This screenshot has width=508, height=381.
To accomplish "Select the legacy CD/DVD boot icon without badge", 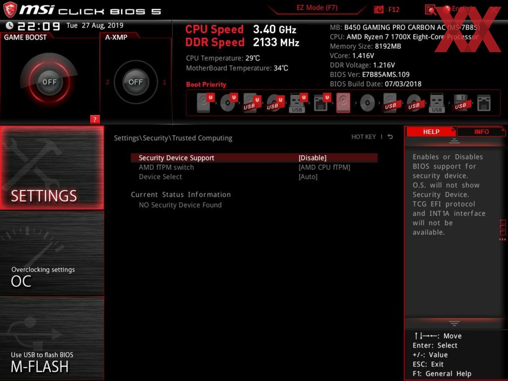I will (x=367, y=103).
